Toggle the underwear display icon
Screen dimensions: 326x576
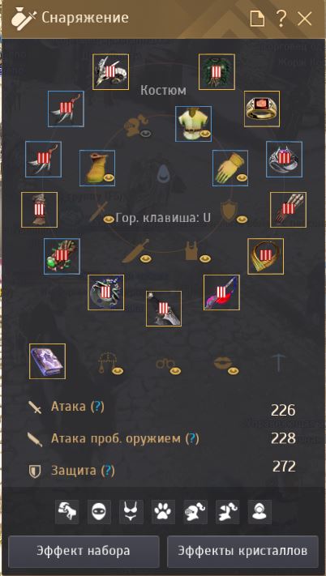coord(131,512)
